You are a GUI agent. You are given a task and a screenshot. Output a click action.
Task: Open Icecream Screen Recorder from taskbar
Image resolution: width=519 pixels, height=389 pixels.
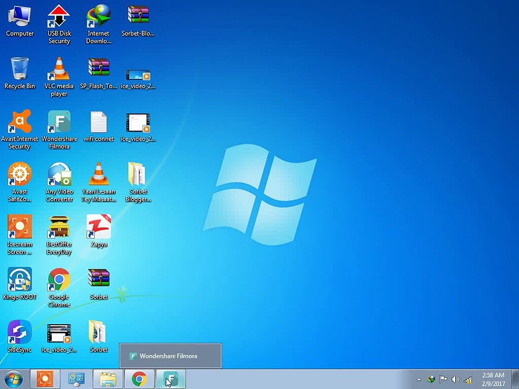coord(45,379)
